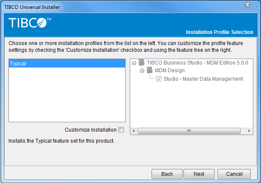The image size is (261, 183).
Task: Click the feature tree scroll right arrow
Action: tap(249, 131)
